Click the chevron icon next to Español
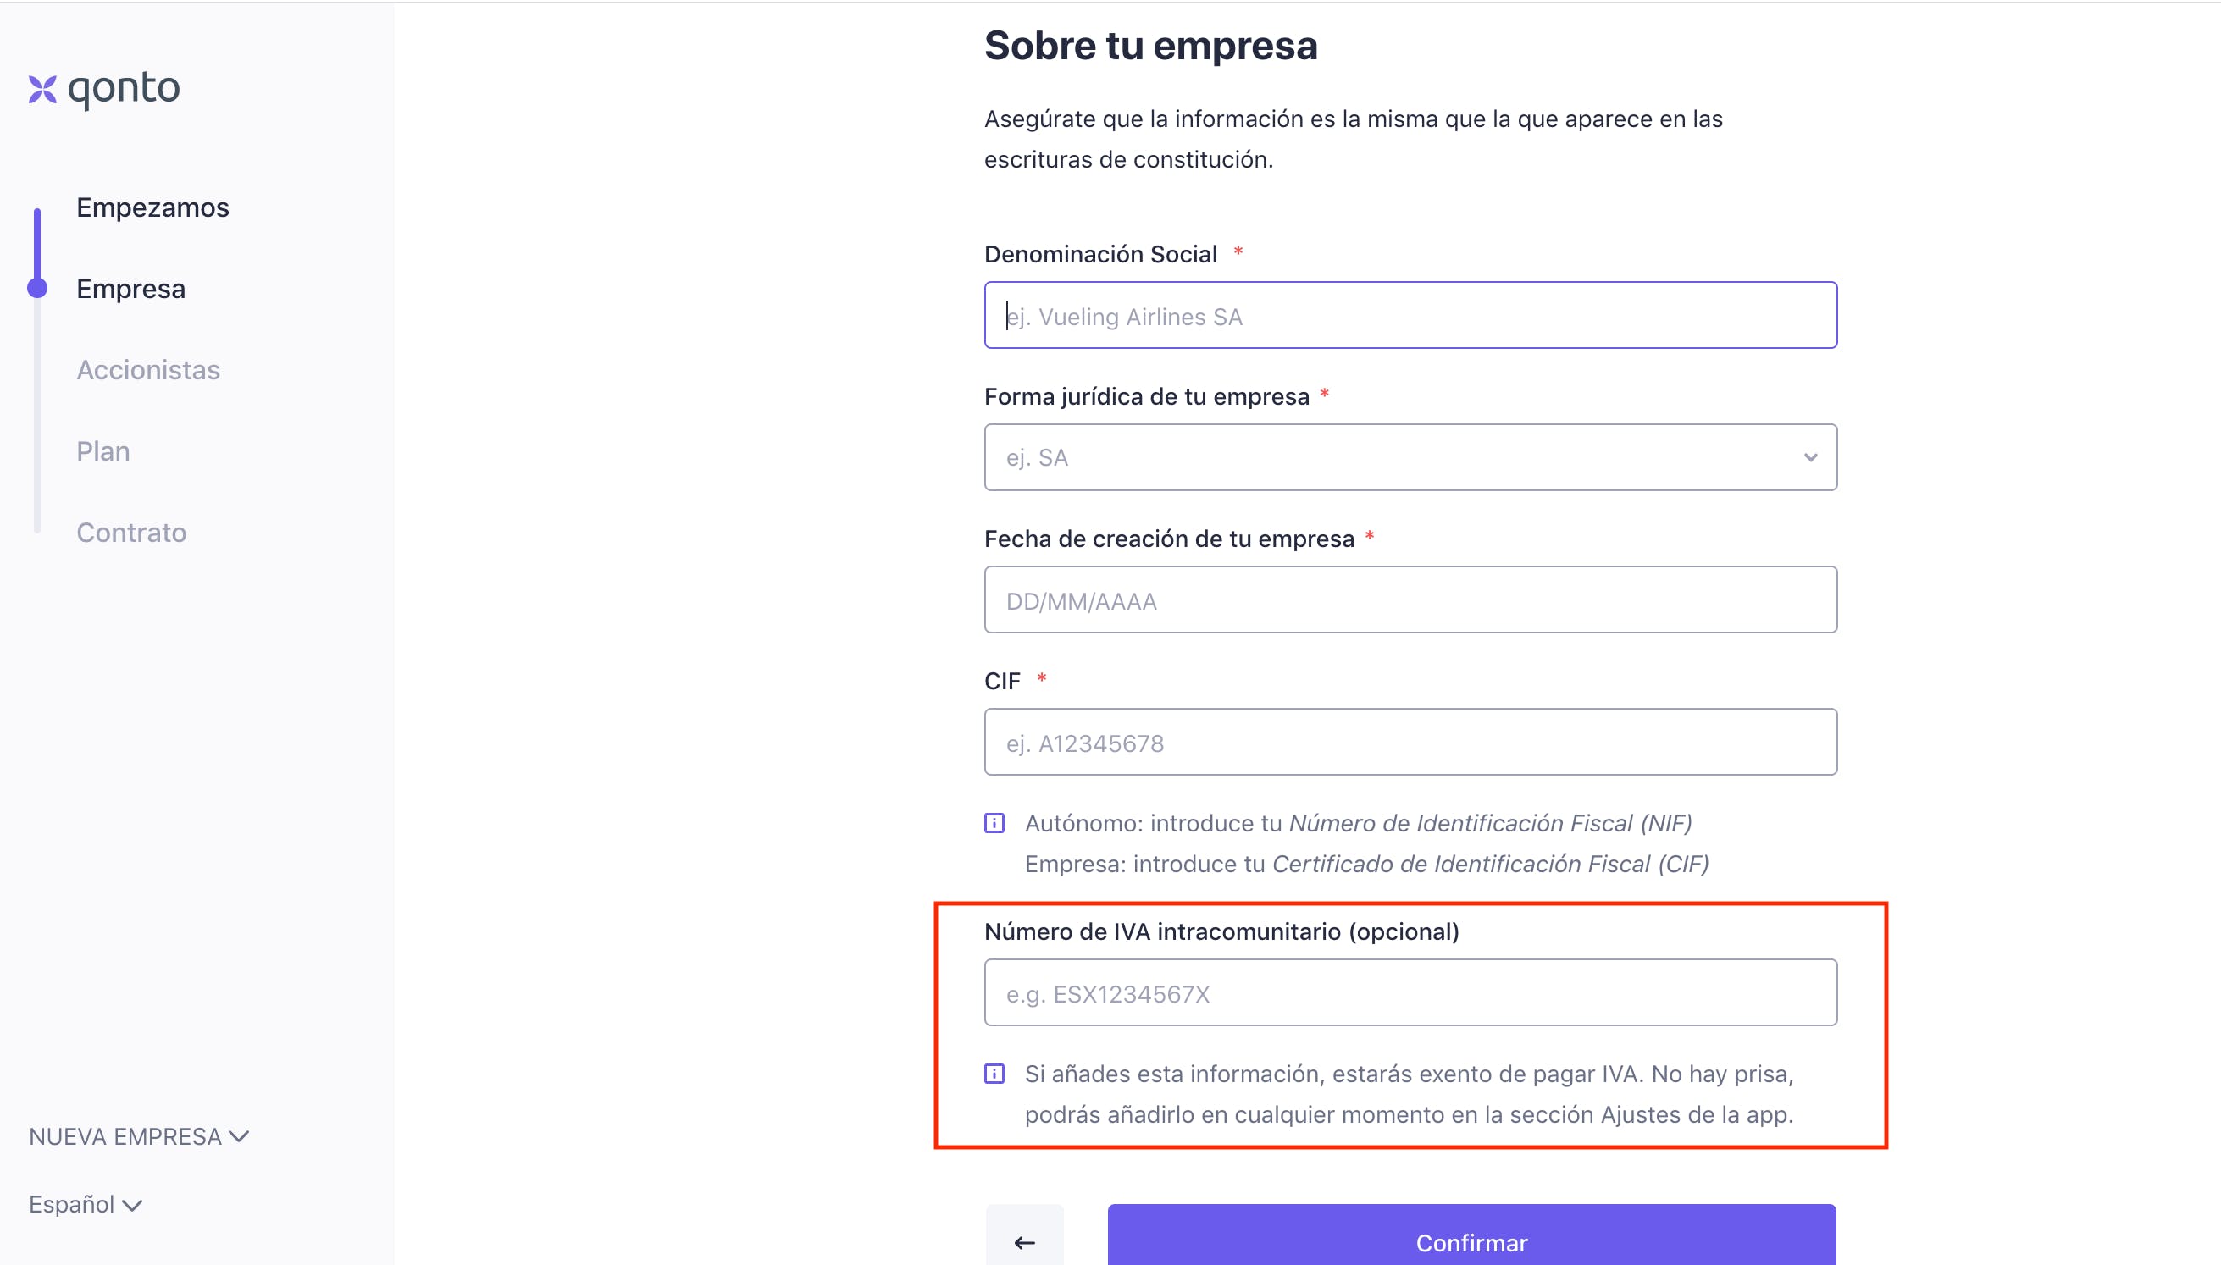 [132, 1205]
